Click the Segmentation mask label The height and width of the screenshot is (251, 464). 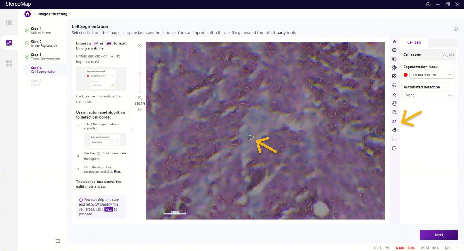click(420, 67)
